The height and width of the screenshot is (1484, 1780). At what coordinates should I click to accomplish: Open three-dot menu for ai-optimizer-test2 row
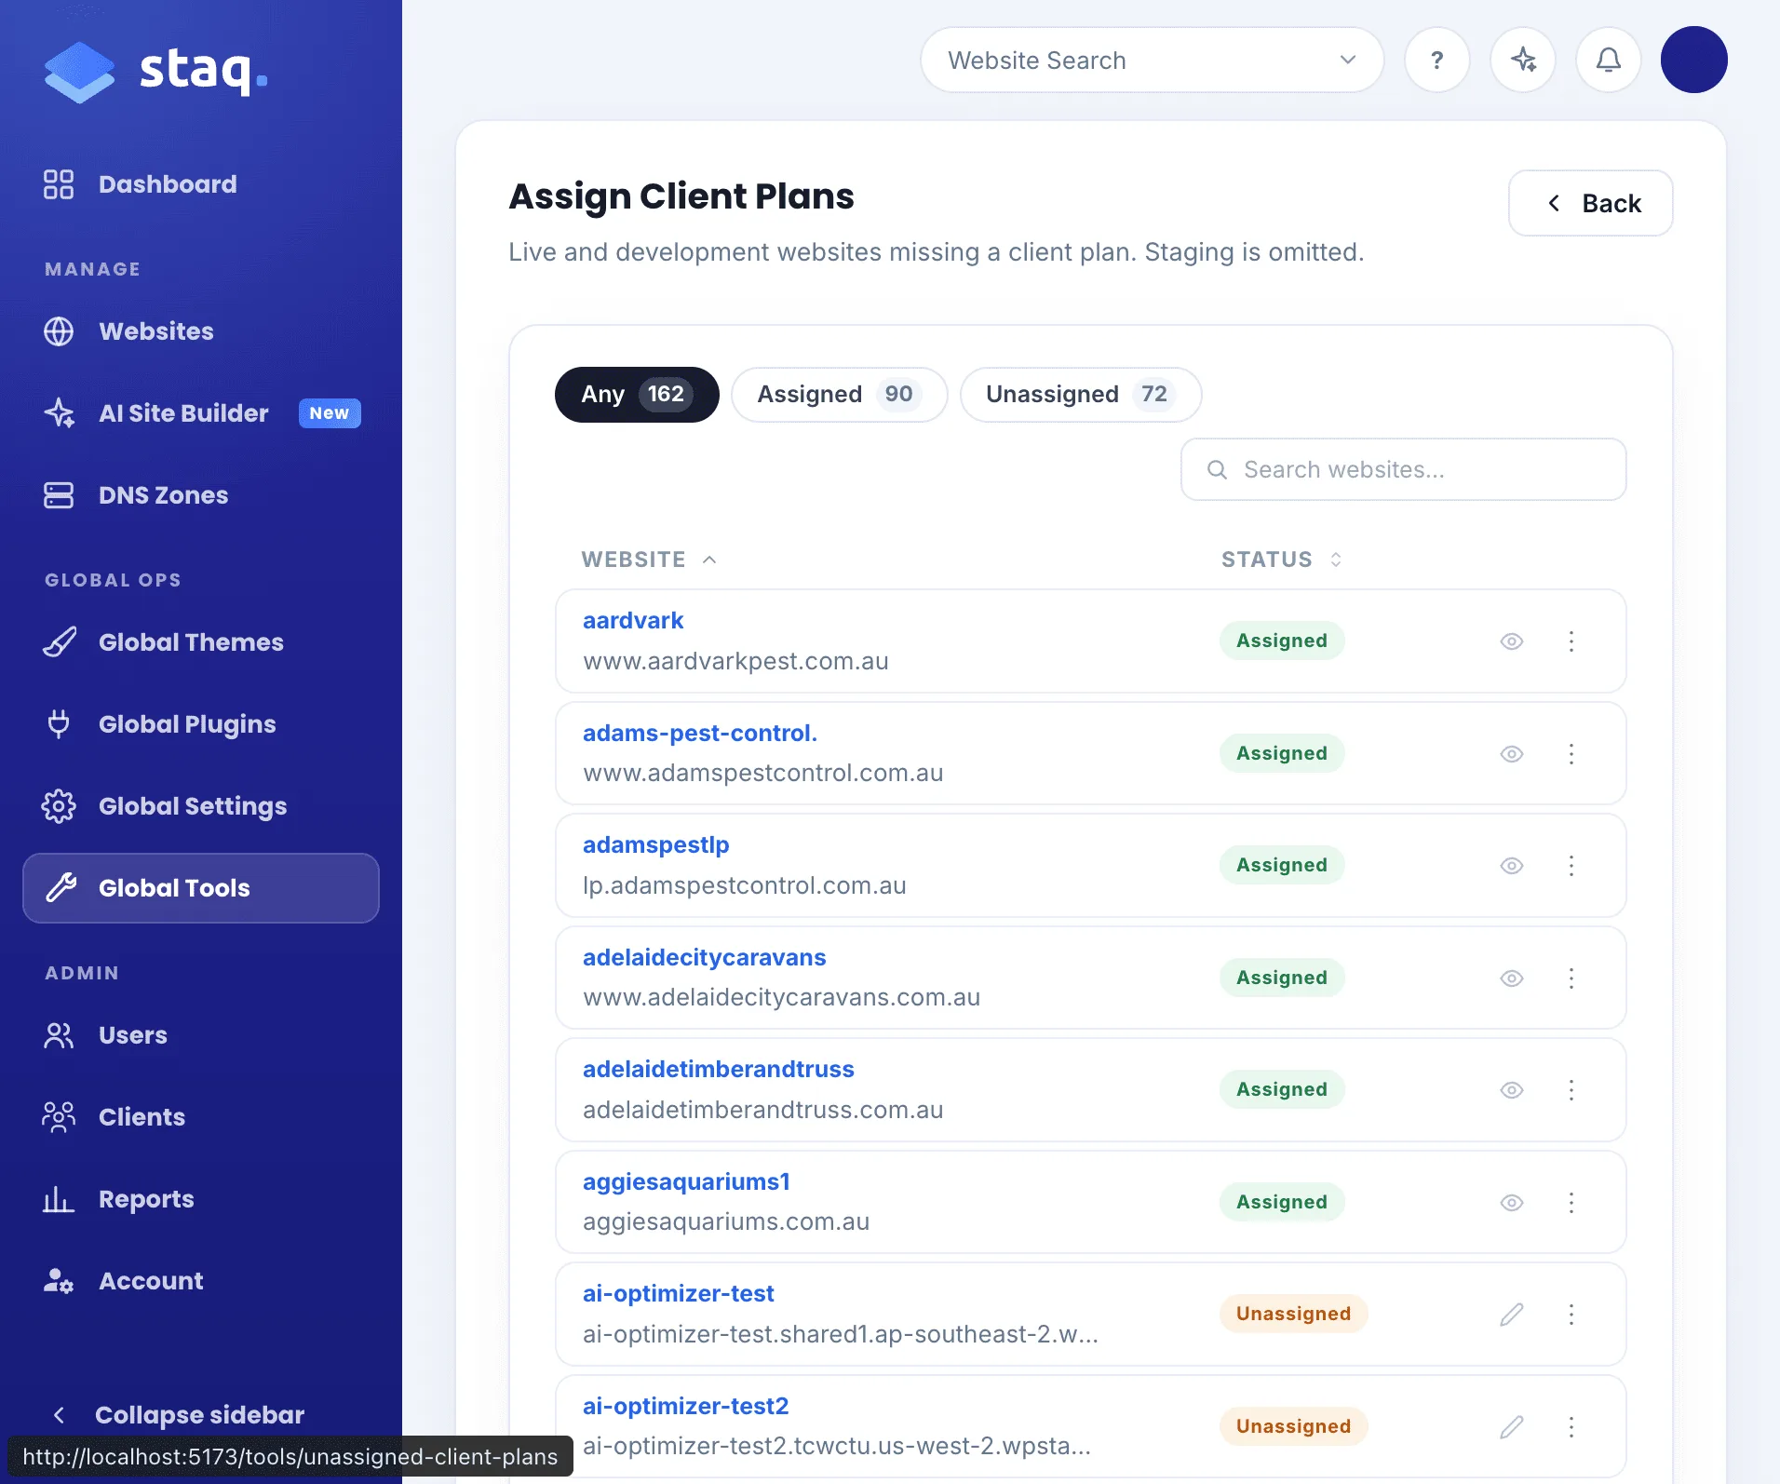pyautogui.click(x=1571, y=1427)
